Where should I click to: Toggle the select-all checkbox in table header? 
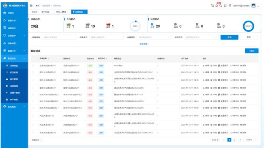[x=33, y=58]
